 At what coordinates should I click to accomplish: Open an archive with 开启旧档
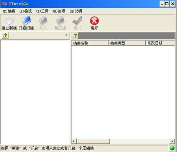pos(26,21)
